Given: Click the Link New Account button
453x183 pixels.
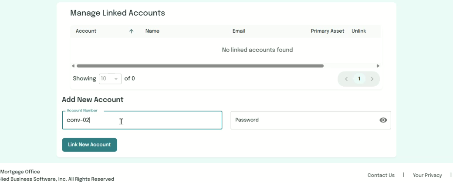Looking at the screenshot, I should click(x=89, y=145).
